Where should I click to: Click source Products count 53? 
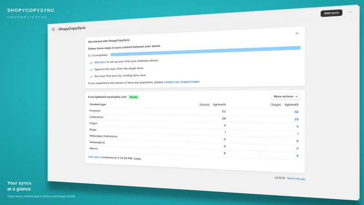224,112
